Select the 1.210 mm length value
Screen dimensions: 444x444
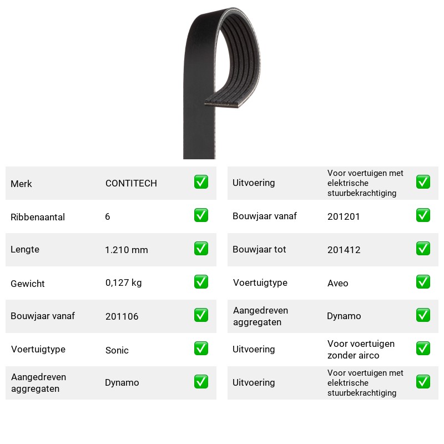(x=127, y=250)
